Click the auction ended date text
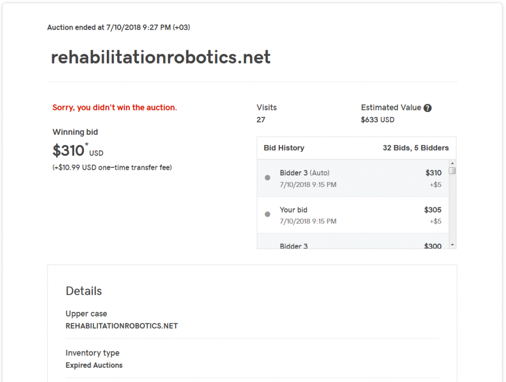 [x=119, y=28]
